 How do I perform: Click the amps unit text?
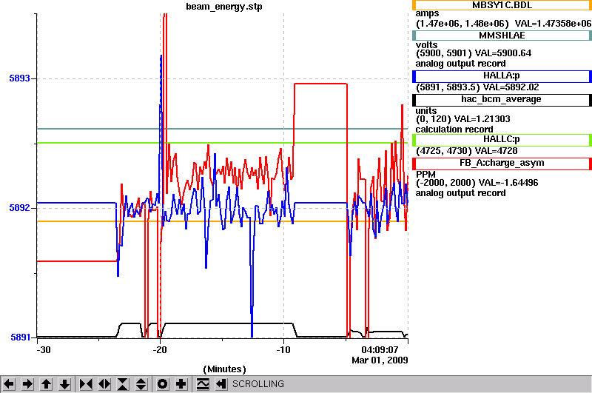428,13
